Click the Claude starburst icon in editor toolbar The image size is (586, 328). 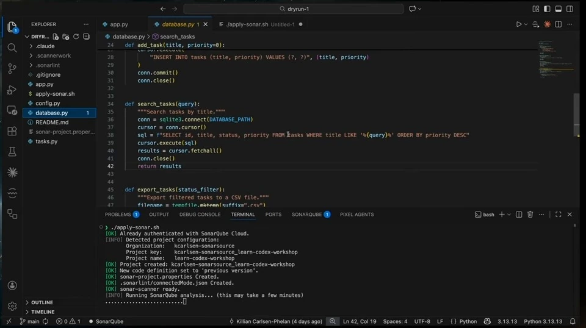pyautogui.click(x=547, y=24)
